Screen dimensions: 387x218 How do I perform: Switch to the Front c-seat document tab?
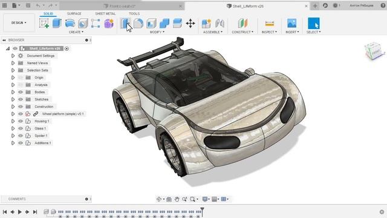pyautogui.click(x=122, y=6)
